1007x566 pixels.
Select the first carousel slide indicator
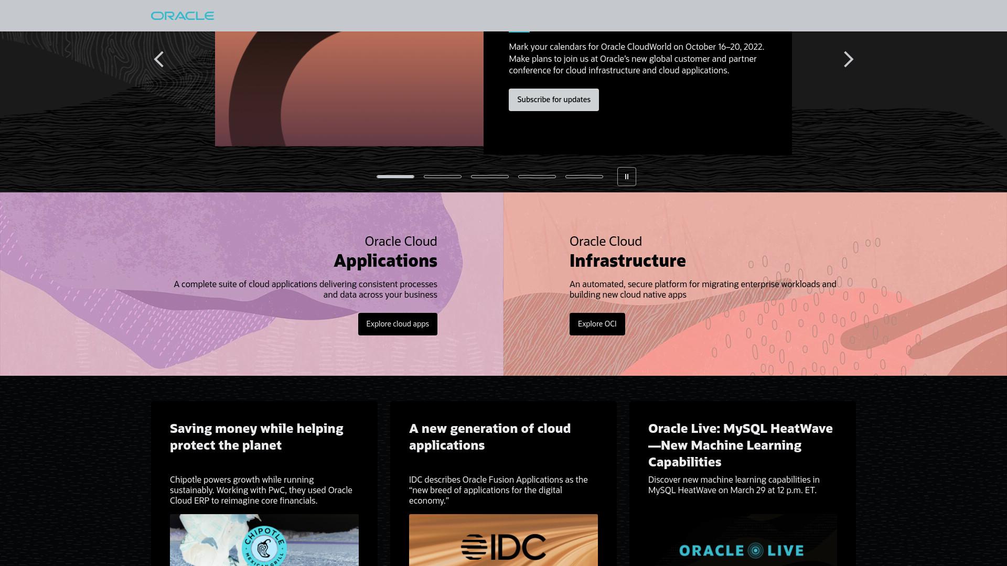point(395,177)
